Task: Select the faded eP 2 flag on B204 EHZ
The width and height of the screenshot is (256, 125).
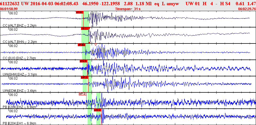Action: pyautogui.click(x=83, y=94)
